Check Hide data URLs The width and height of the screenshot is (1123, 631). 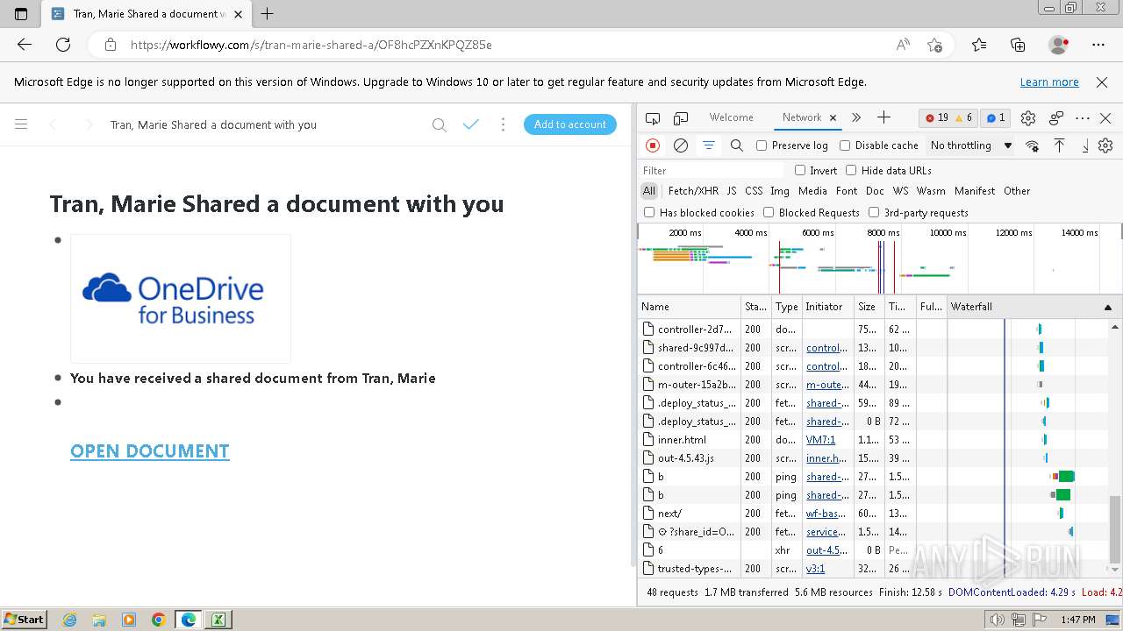click(851, 170)
